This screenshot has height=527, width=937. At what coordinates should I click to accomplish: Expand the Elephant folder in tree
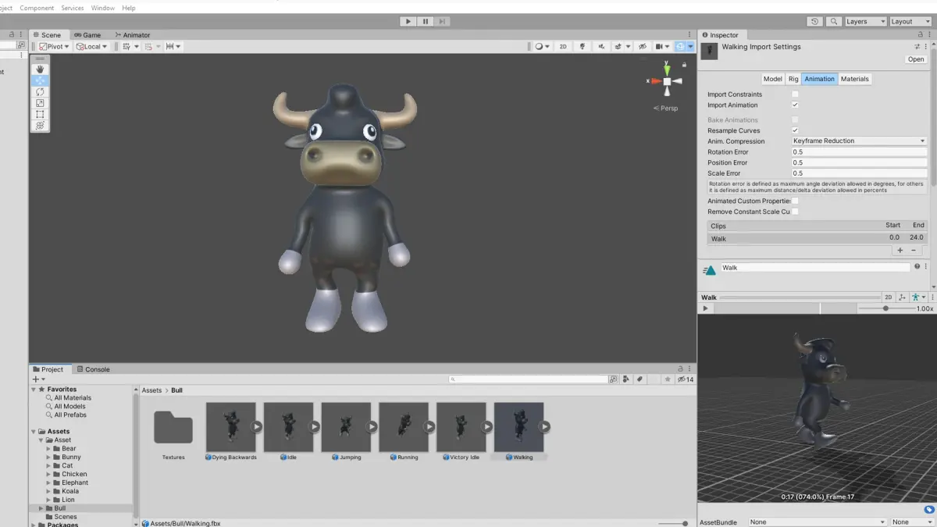[49, 482]
